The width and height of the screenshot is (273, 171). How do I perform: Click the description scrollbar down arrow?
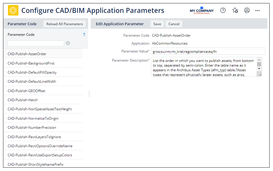[x=259, y=69]
